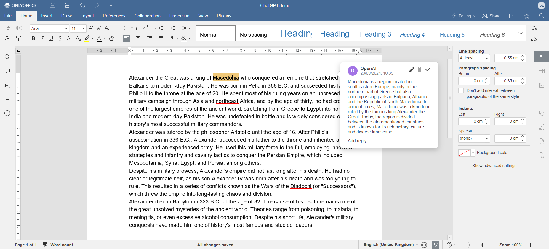Viewport: 549px width, 249px height.
Task: Delete the OpenAI comment via trash icon
Action: pos(420,70)
